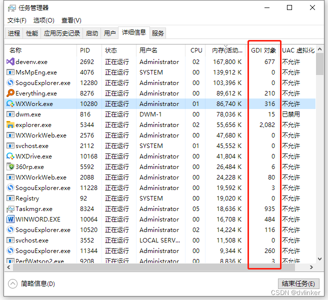Sort by the 内存(活动... column header

pos(225,50)
